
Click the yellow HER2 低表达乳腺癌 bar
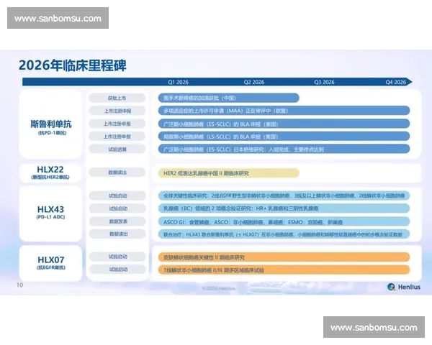click(x=228, y=172)
